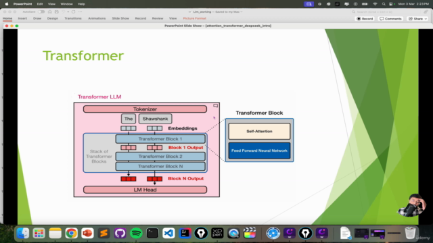
Task: Open the Trash in the dock
Action: 410,234
